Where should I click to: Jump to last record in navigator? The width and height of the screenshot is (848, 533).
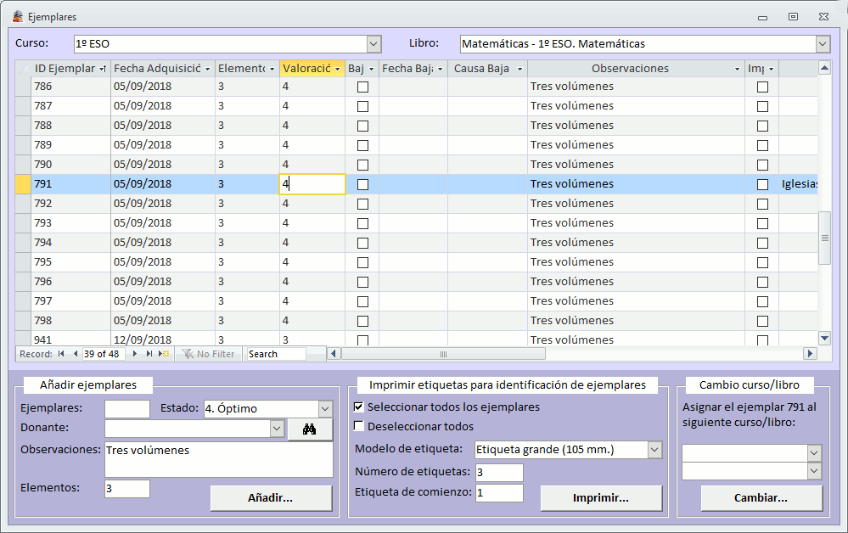(x=149, y=354)
